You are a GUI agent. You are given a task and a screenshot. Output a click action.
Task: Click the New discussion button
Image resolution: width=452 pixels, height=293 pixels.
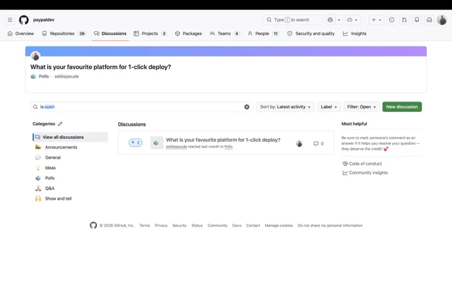click(402, 107)
